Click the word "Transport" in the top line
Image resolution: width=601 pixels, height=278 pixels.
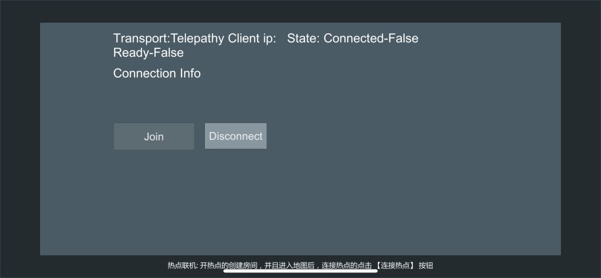pos(140,38)
